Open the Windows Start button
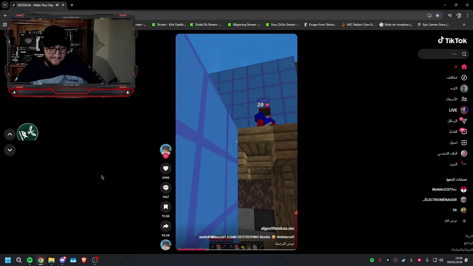 (8, 260)
